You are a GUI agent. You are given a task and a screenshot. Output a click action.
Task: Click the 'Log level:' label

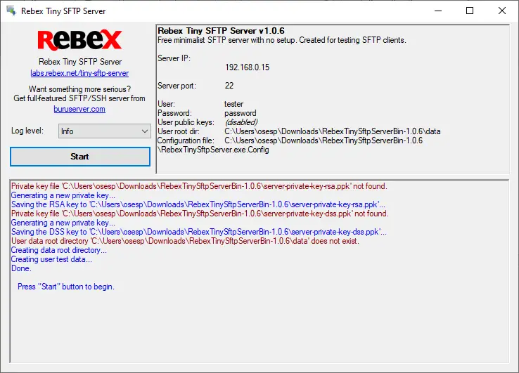(x=27, y=131)
